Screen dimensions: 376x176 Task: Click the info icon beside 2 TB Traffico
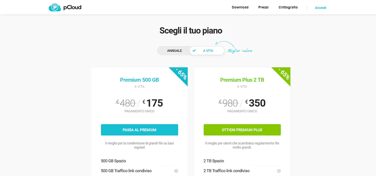(x=279, y=171)
